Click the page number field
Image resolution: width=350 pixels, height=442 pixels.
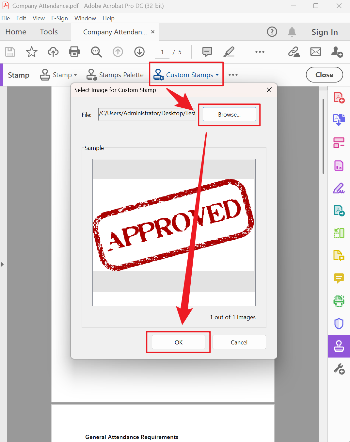click(162, 52)
